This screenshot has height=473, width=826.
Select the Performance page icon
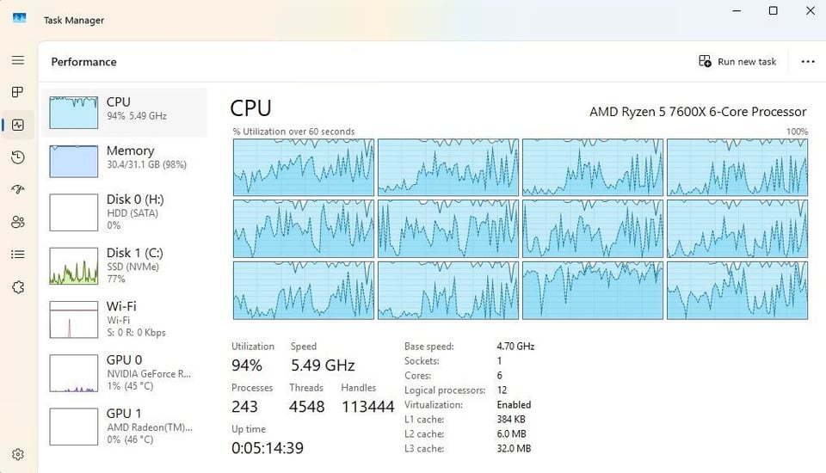click(x=18, y=125)
